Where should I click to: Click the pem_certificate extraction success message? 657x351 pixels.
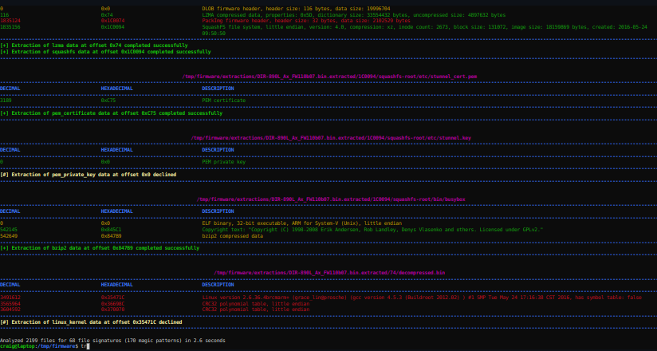112,113
